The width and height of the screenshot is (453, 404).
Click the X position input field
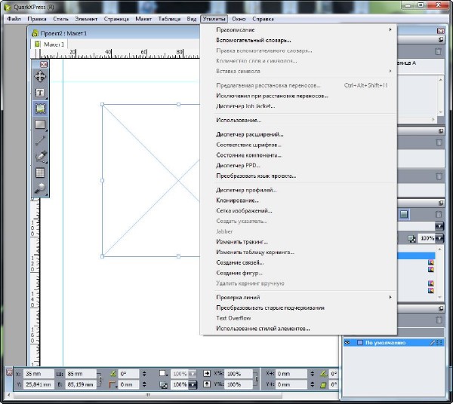[39, 373]
